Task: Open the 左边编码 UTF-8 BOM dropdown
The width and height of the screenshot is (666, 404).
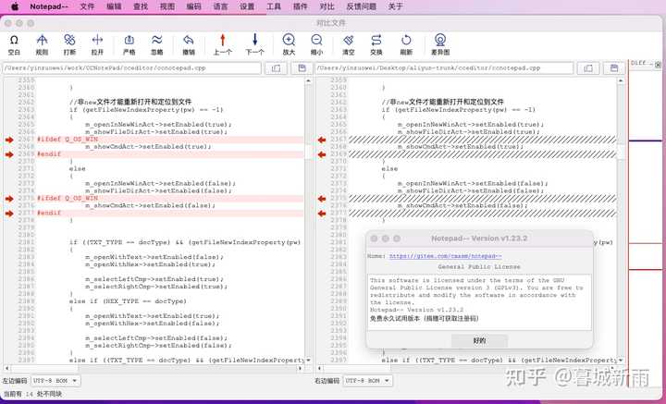Action: (x=55, y=381)
